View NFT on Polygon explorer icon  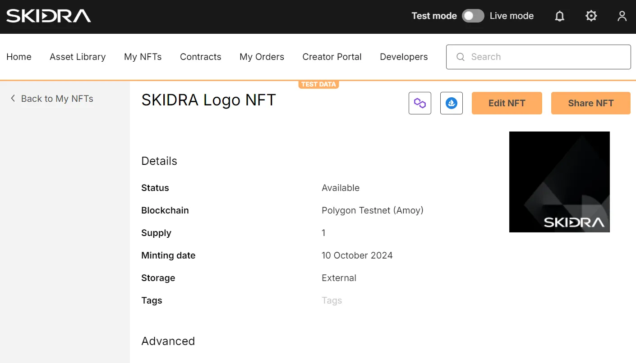(420, 103)
